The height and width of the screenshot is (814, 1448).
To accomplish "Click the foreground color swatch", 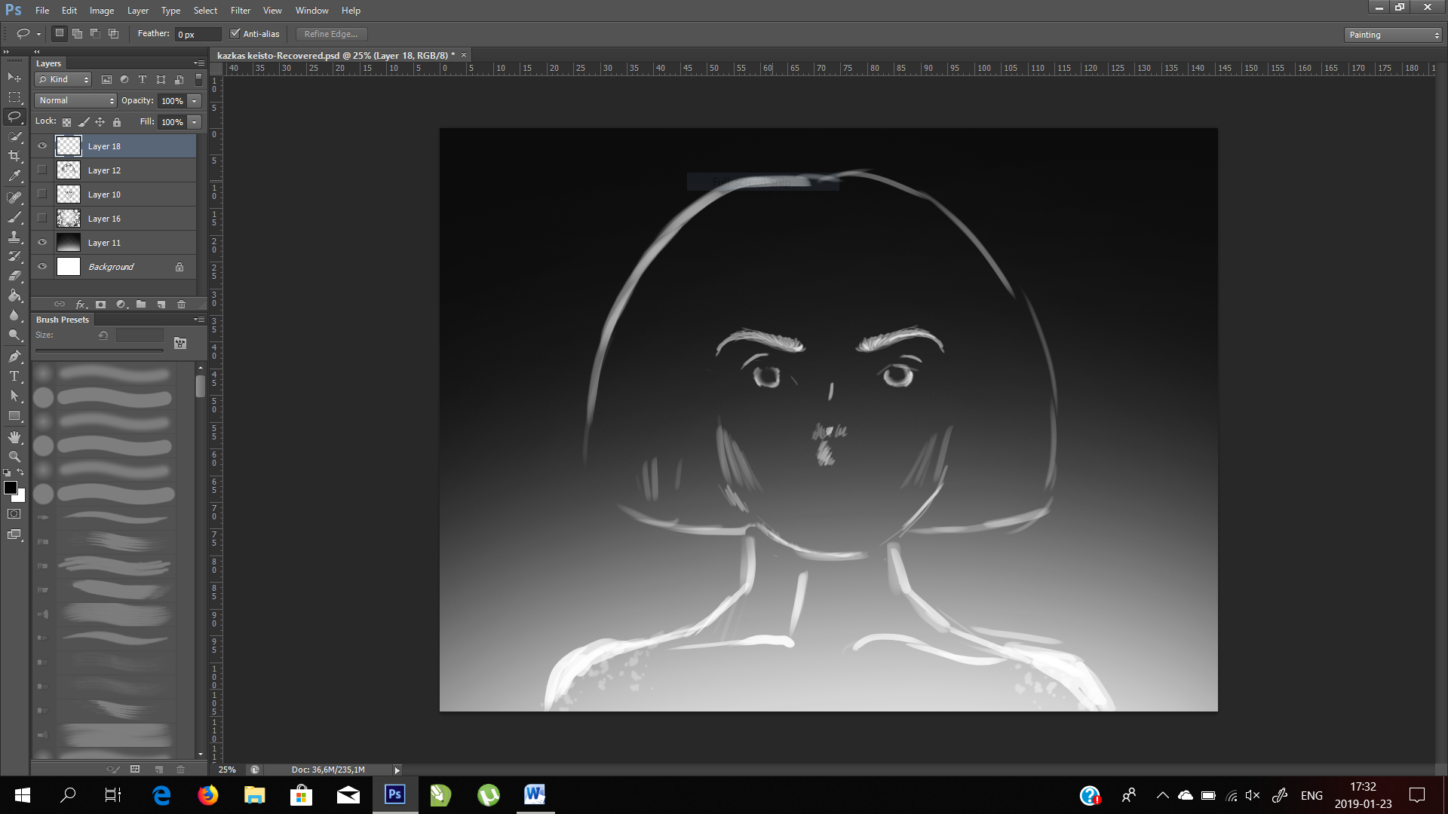I will tap(11, 488).
